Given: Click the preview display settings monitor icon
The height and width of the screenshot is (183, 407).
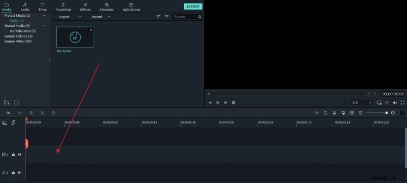Looking at the screenshot, I should (x=379, y=102).
